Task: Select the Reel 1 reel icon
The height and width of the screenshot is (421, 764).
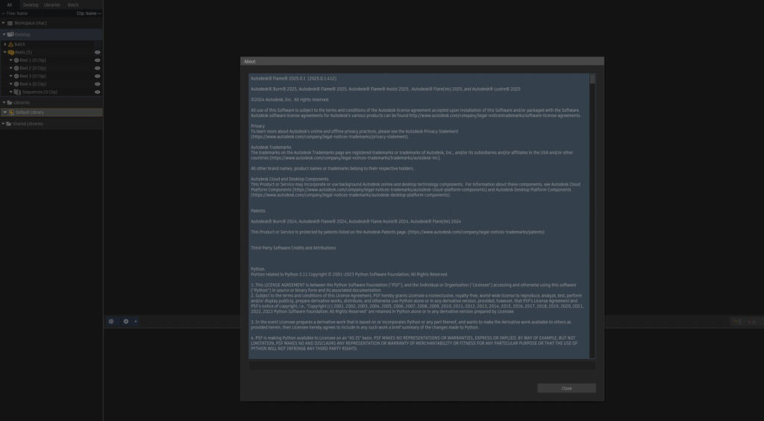Action: tap(16, 60)
